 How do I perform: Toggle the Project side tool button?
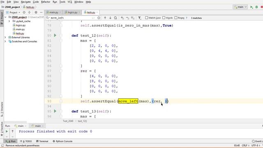pyautogui.click(x=2, y=18)
